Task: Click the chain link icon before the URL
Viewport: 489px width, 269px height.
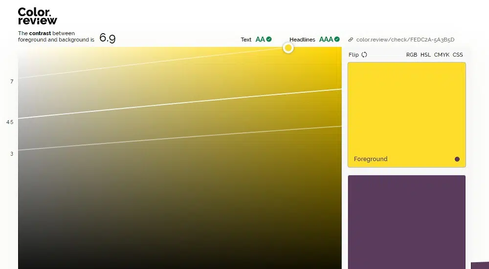Action: [351, 40]
